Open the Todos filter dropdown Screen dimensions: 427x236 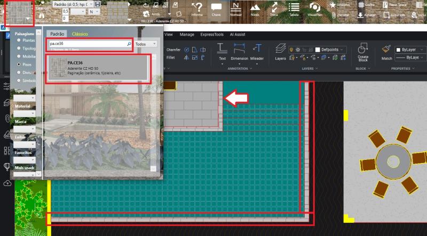[146, 44]
